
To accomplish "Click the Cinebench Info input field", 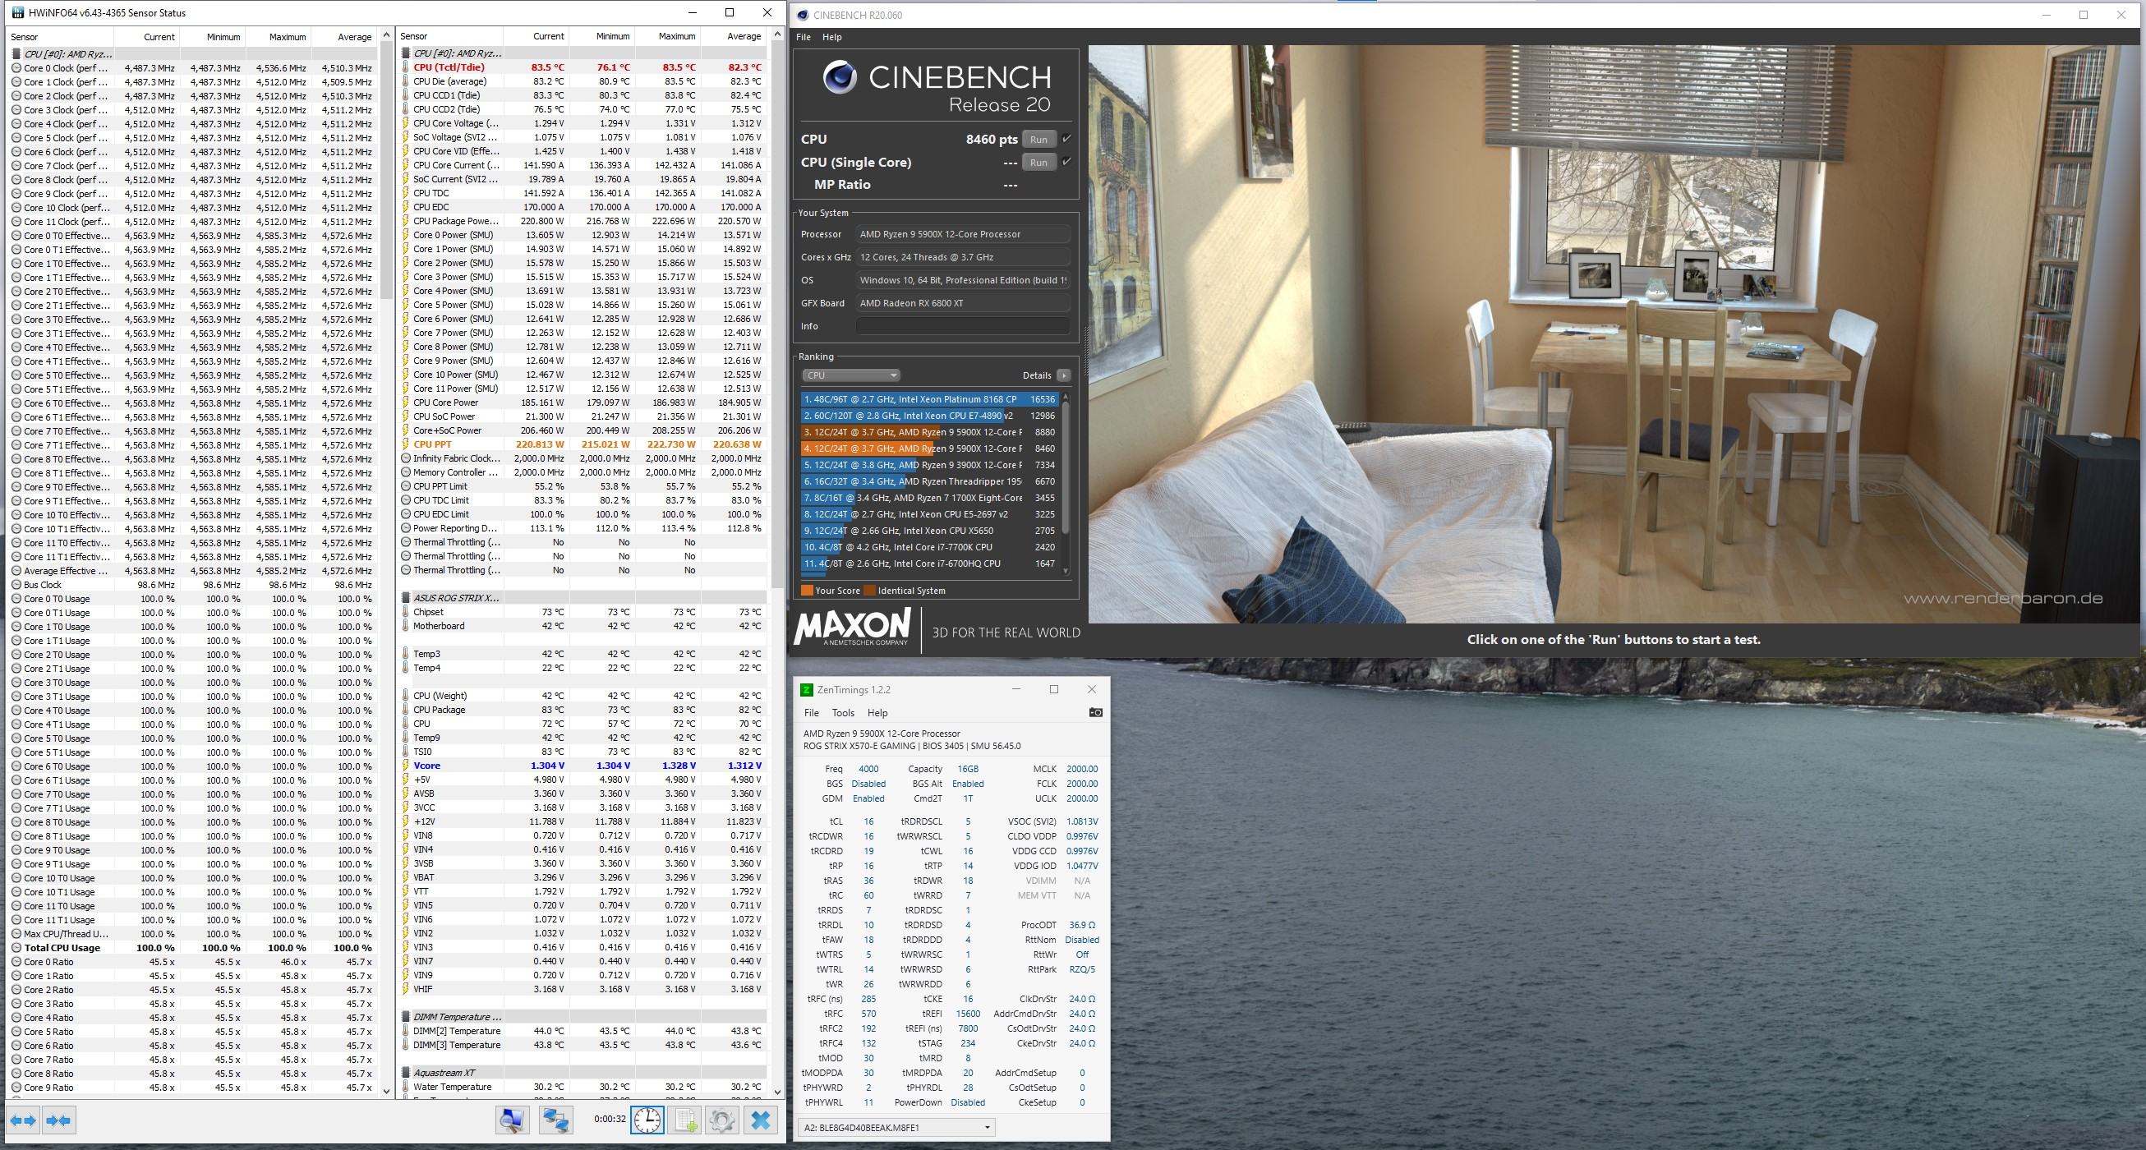I will [963, 326].
